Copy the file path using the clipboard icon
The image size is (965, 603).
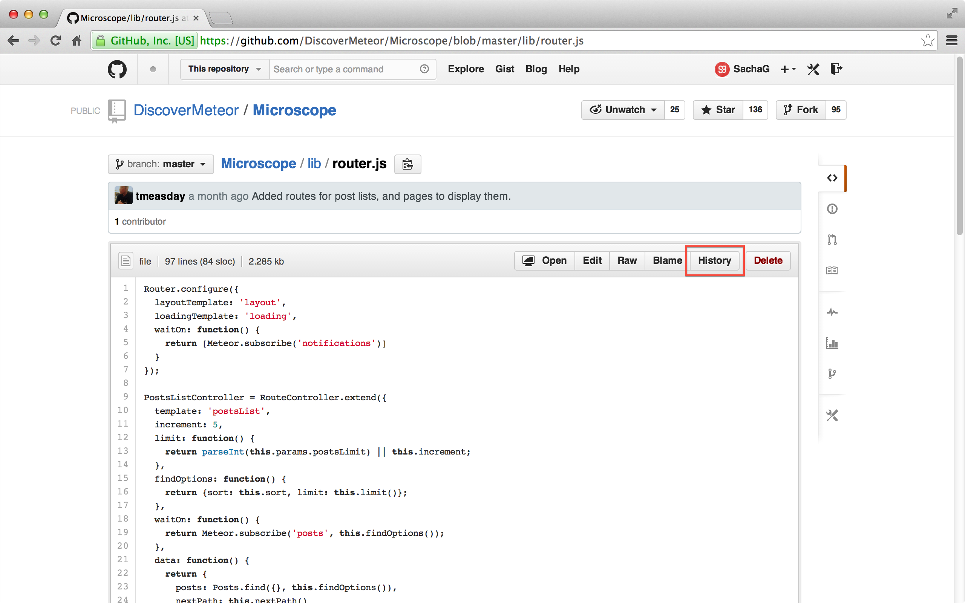point(407,164)
